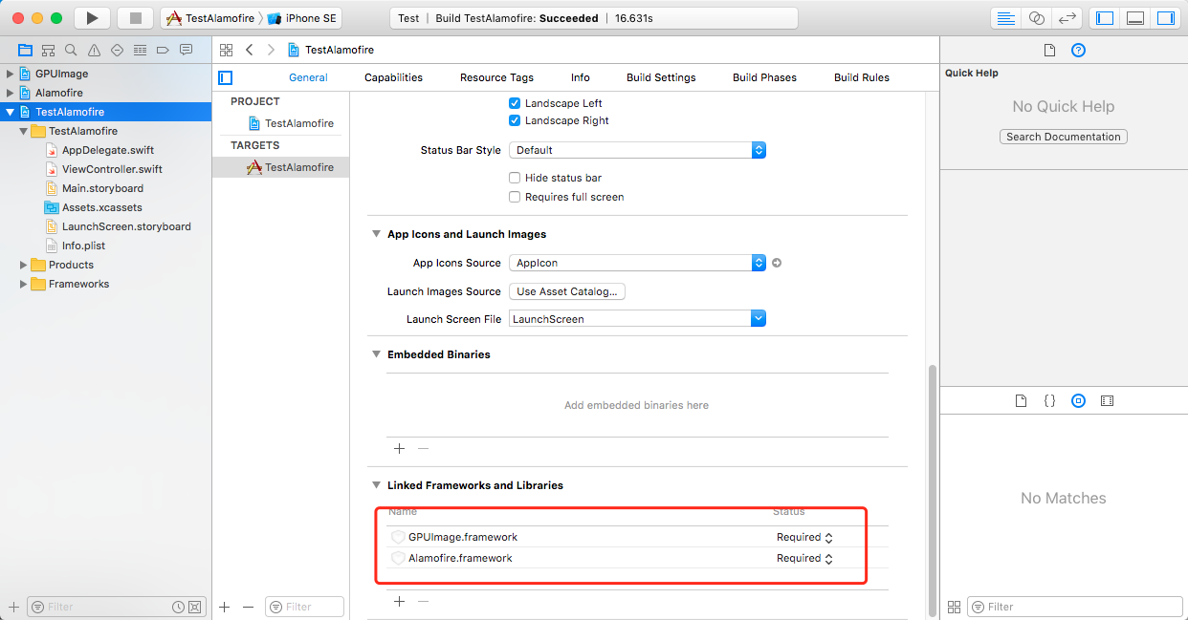The height and width of the screenshot is (620, 1188).
Task: Expand the Products group
Action: [24, 265]
